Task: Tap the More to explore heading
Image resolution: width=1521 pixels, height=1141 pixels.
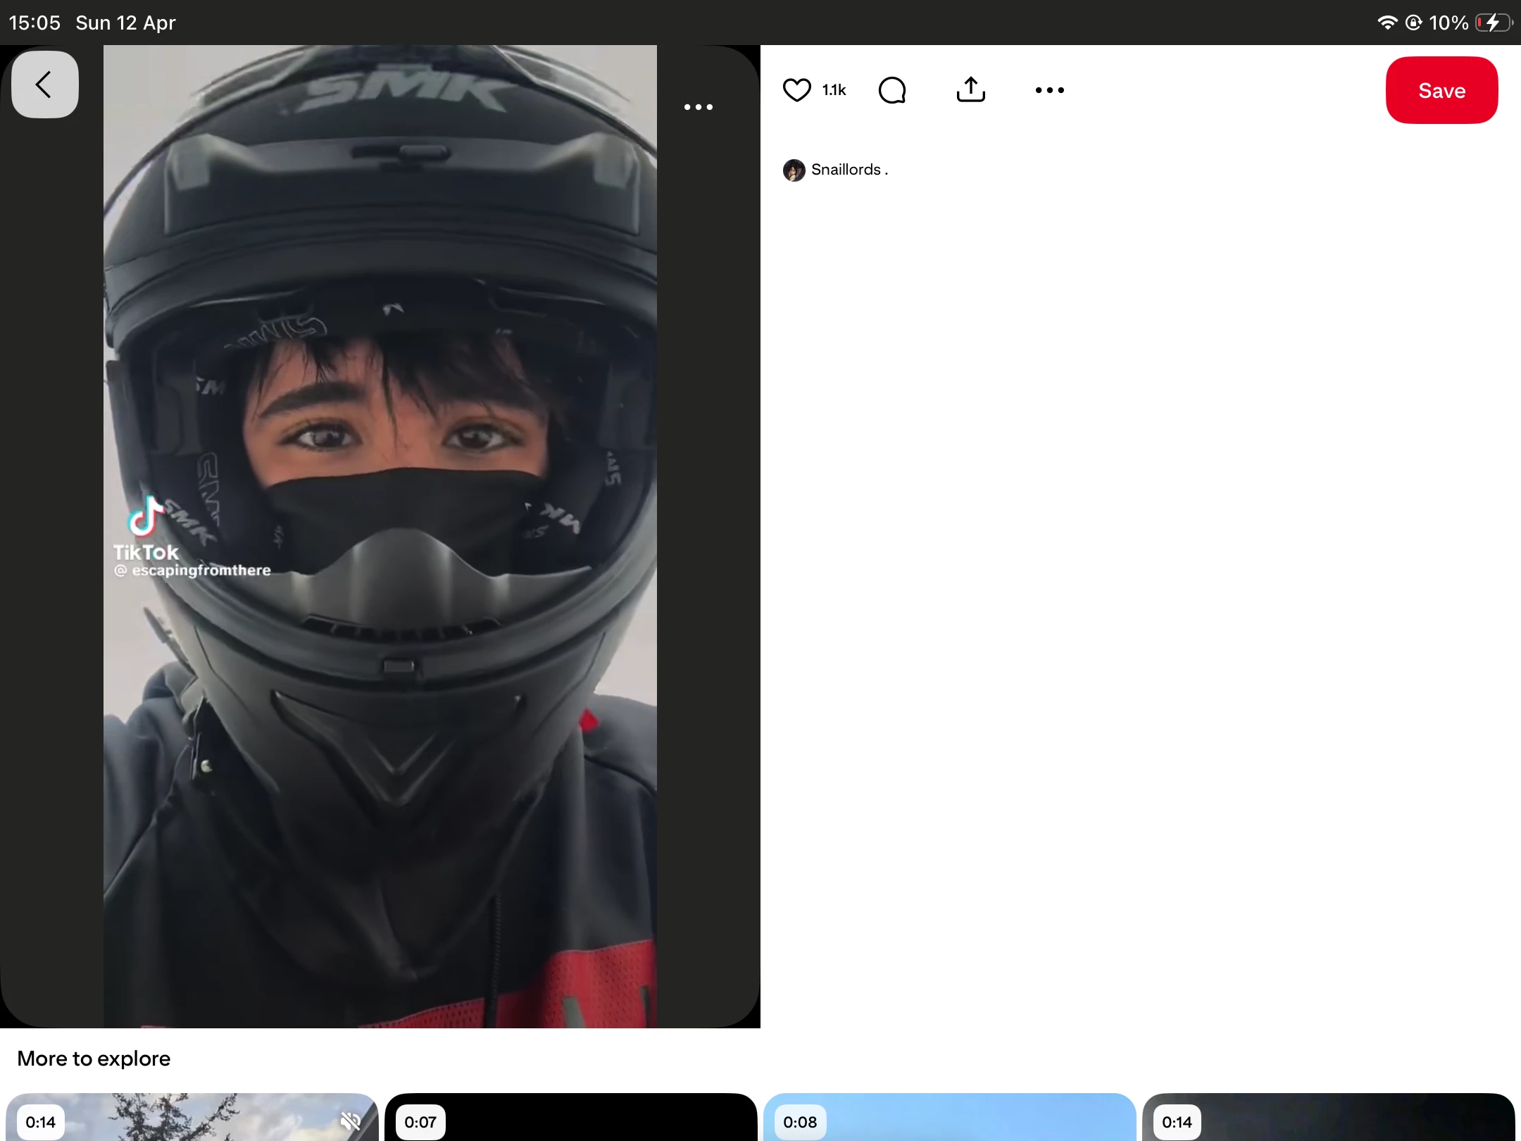Action: coord(94,1059)
